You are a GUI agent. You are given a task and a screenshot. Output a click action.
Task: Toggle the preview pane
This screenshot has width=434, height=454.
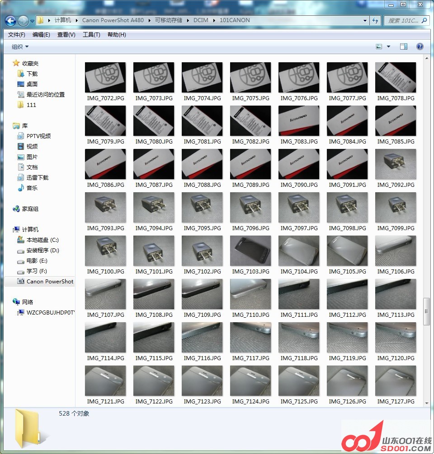tap(404, 46)
